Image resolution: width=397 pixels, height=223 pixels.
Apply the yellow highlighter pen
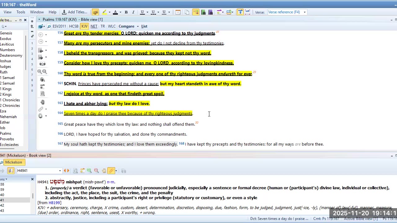tap(105, 12)
